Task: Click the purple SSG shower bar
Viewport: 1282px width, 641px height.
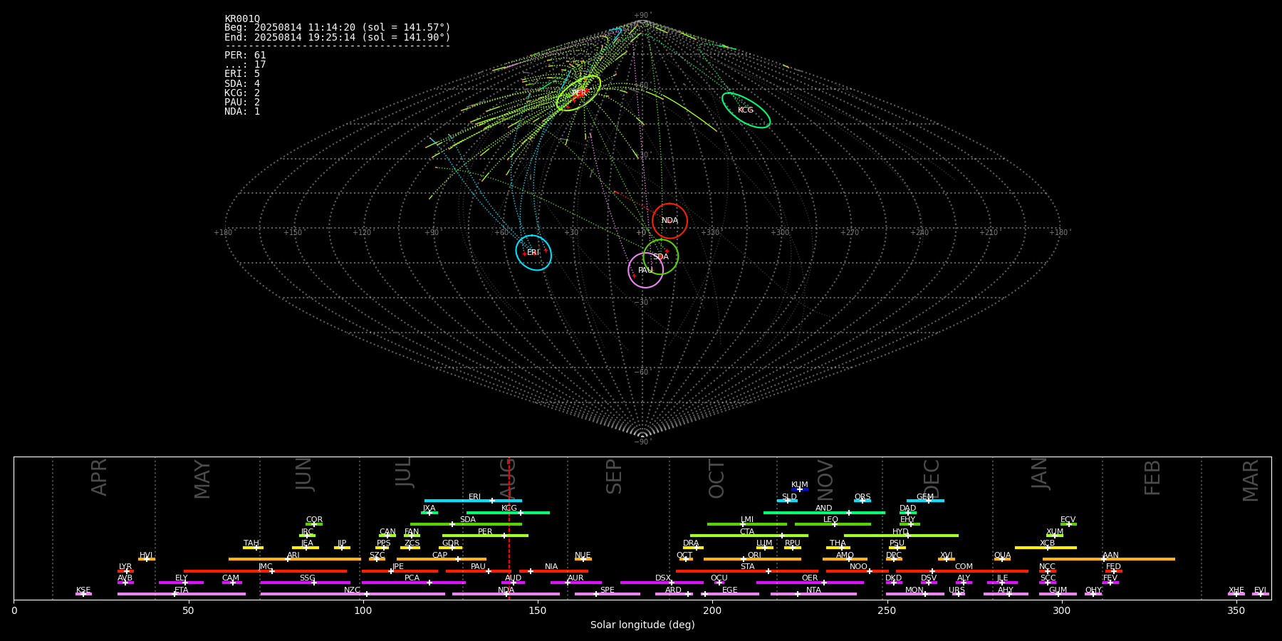Action: pyautogui.click(x=305, y=583)
